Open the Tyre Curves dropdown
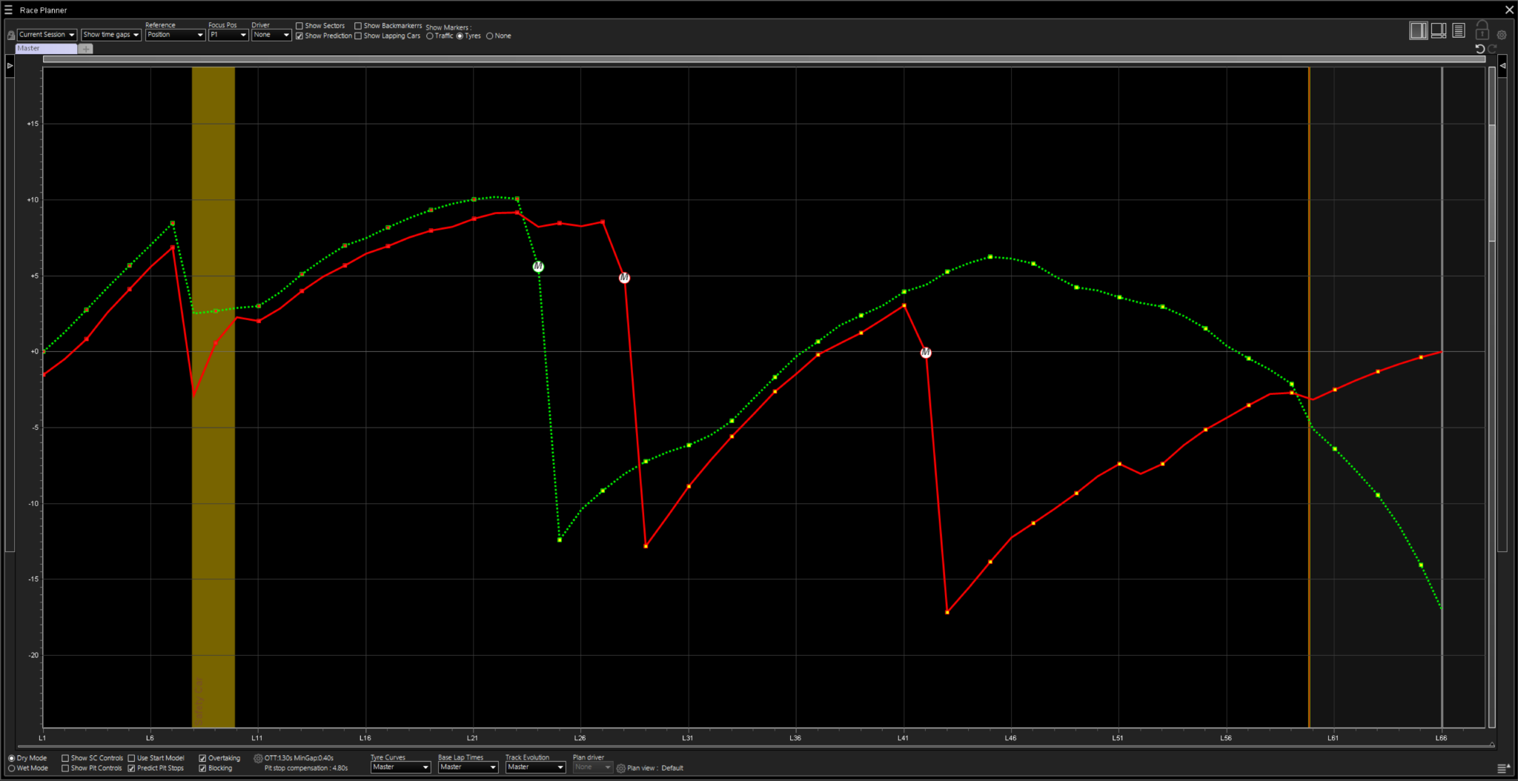 coord(400,767)
